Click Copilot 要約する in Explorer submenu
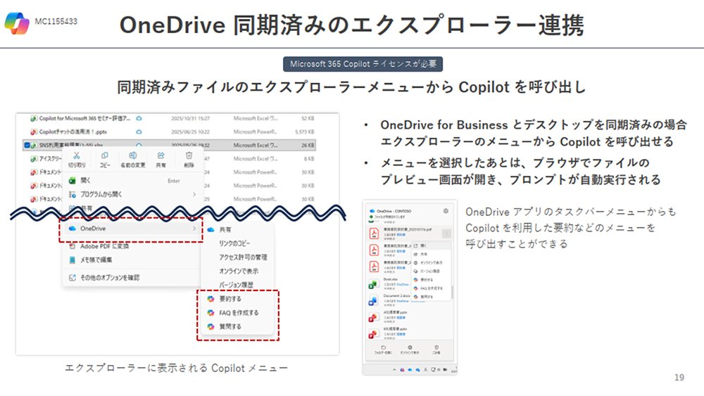Screen dimensions: 704x396 237,299
